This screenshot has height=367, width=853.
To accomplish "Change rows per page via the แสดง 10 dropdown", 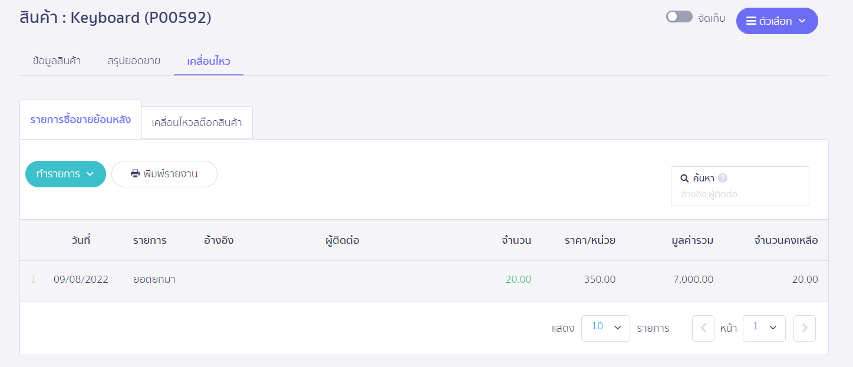I will point(605,328).
